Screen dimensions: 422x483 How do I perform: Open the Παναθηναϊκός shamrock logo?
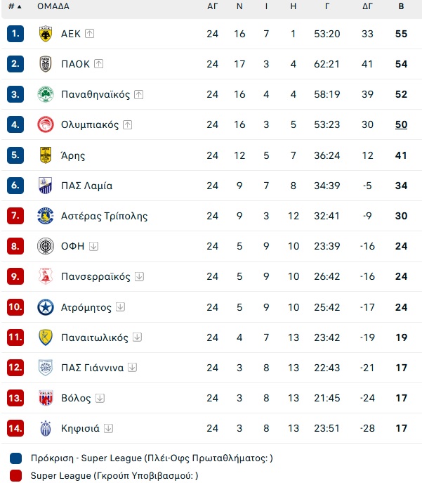pyautogui.click(x=46, y=94)
